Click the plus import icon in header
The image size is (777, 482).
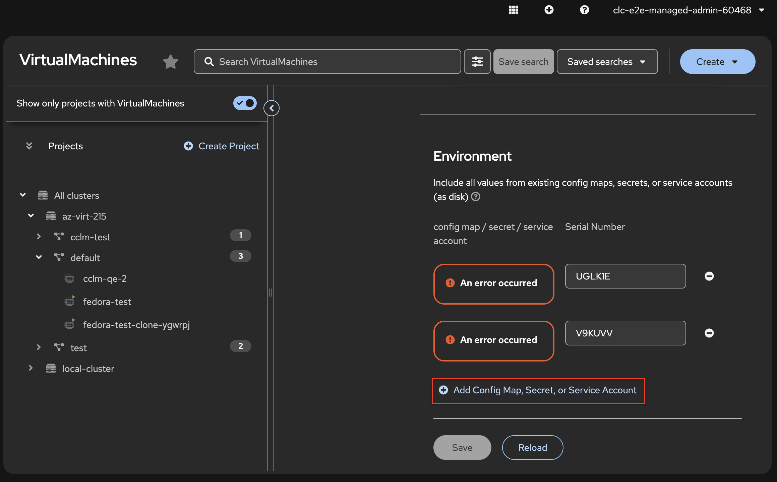coord(549,10)
